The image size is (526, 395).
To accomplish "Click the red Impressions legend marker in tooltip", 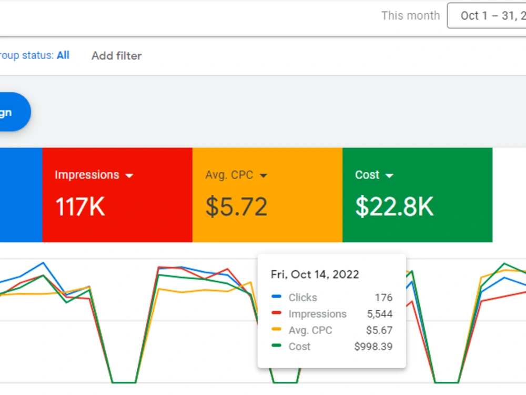I will pyautogui.click(x=276, y=313).
